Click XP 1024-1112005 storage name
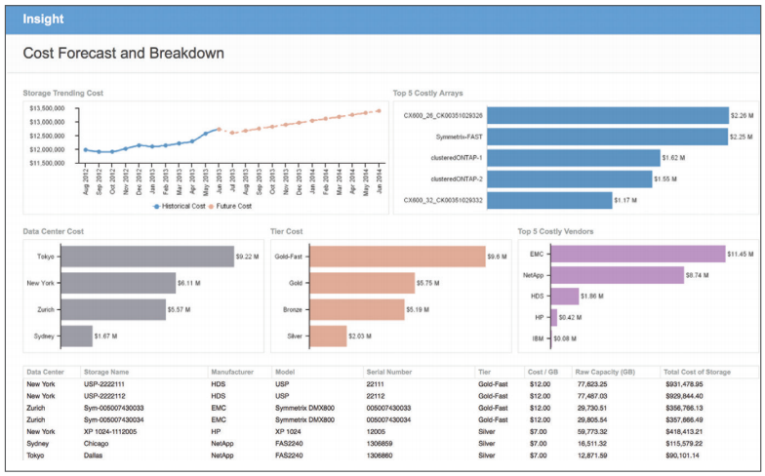This screenshot has width=765, height=476. click(110, 431)
